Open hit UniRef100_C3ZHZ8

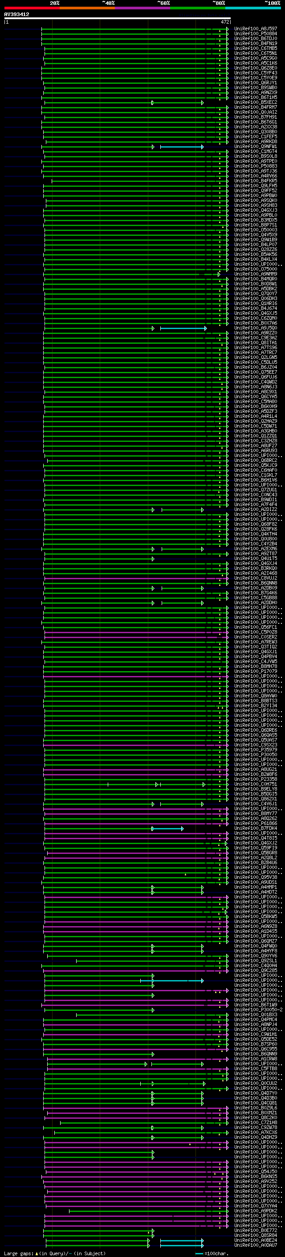point(255,441)
